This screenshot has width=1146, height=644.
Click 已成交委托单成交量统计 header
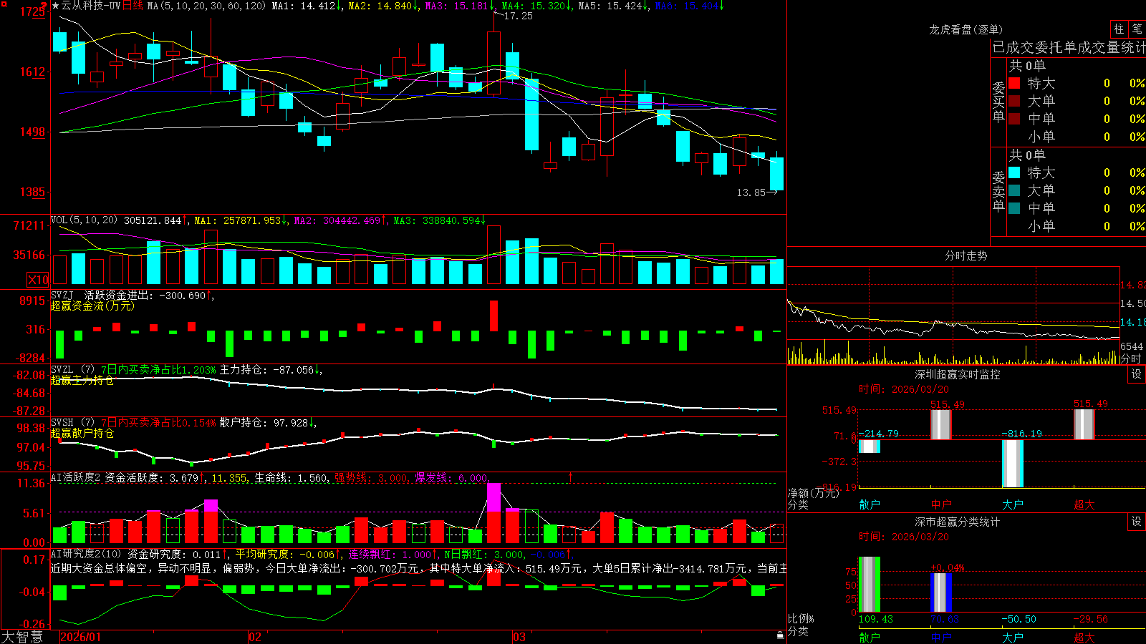1069,48
